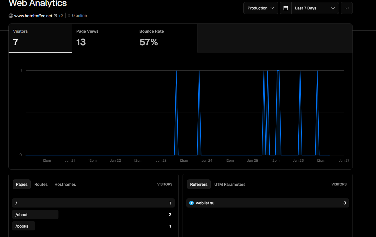Expand the Last 7 Days range dropdown
This screenshot has height=237, width=376.
(x=315, y=8)
